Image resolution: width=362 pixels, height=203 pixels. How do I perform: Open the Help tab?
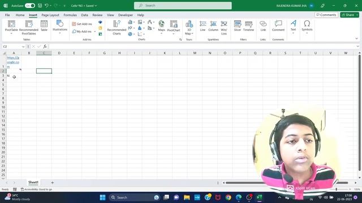click(x=141, y=15)
